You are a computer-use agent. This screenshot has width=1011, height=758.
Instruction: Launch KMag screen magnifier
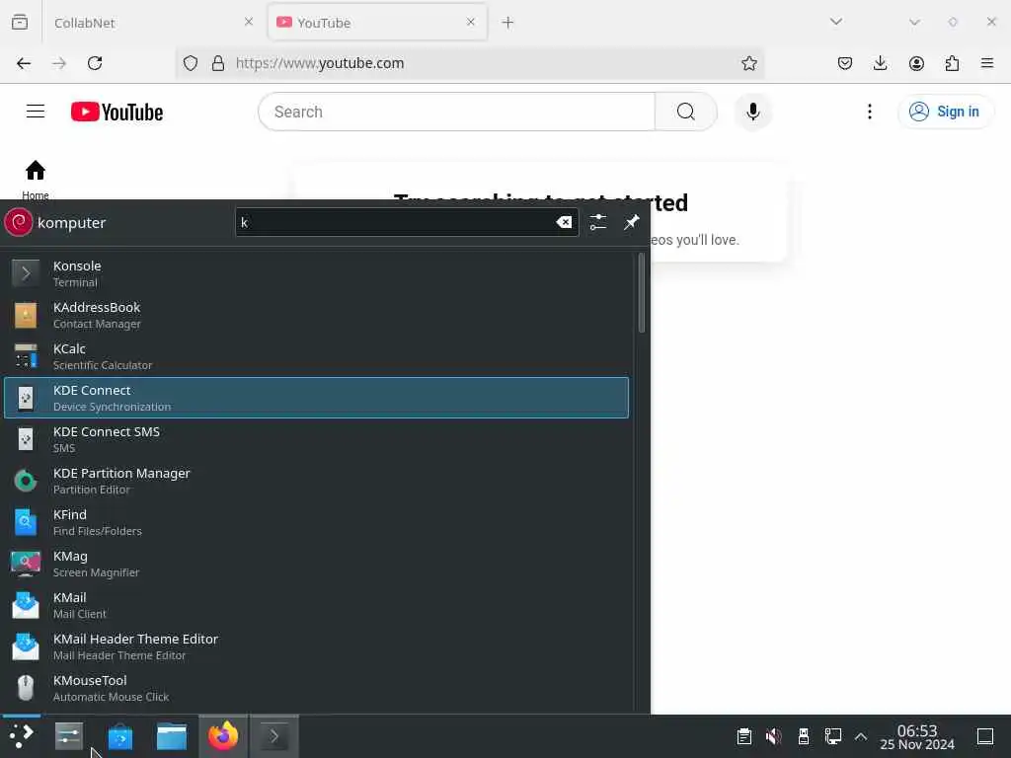[316, 564]
